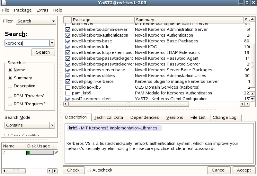Viewport: 257px width, 176px height.
Task: Mark pam_krb5 package status icon
Action: point(68,93)
